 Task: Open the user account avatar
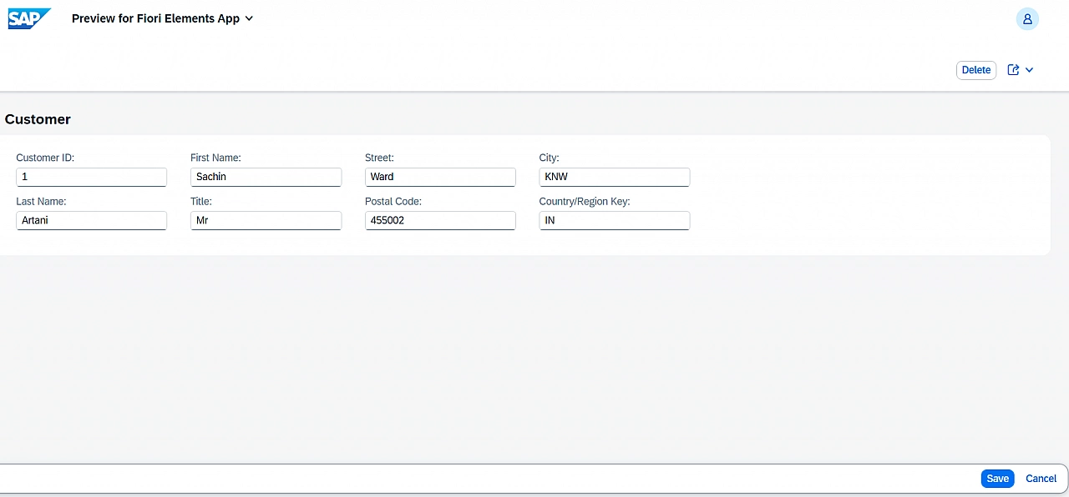(x=1027, y=18)
